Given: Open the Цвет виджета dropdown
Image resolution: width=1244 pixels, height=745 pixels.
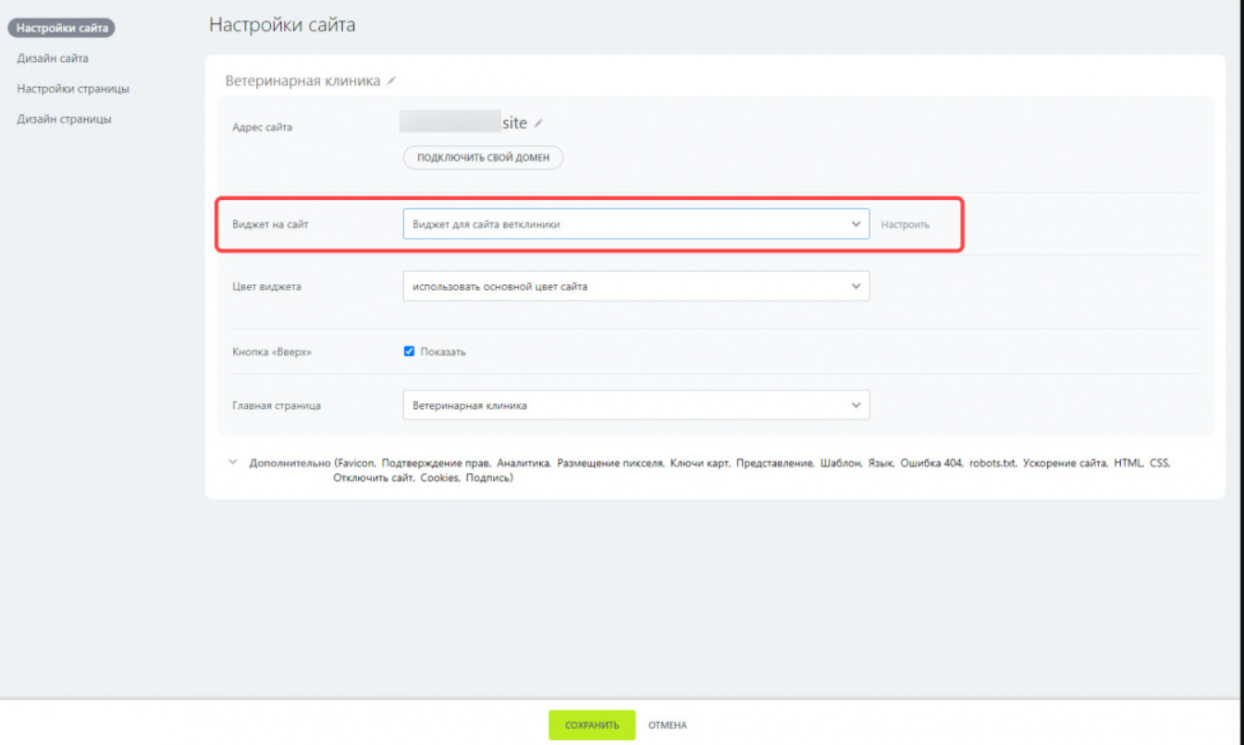Looking at the screenshot, I should click(x=636, y=286).
